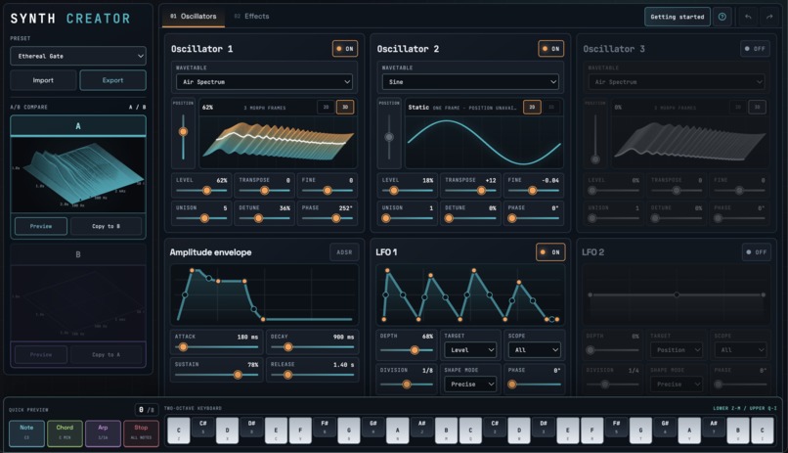
Task: Switch to the Oscillators tab
Action: (194, 17)
